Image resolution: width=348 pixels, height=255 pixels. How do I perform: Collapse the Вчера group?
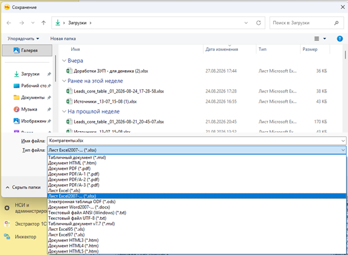pyautogui.click(x=64, y=60)
